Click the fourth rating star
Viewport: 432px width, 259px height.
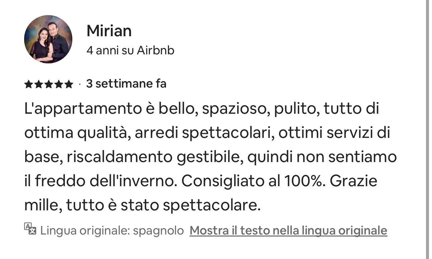tap(59, 84)
